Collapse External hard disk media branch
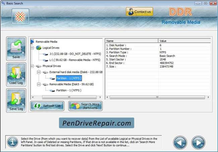The width and height of the screenshot is (218, 152). click(39, 72)
